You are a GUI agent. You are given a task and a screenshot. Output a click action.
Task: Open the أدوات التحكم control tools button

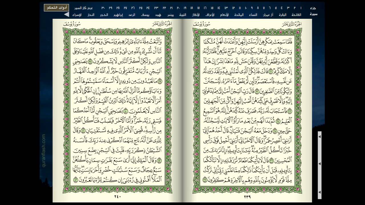point(56,8)
